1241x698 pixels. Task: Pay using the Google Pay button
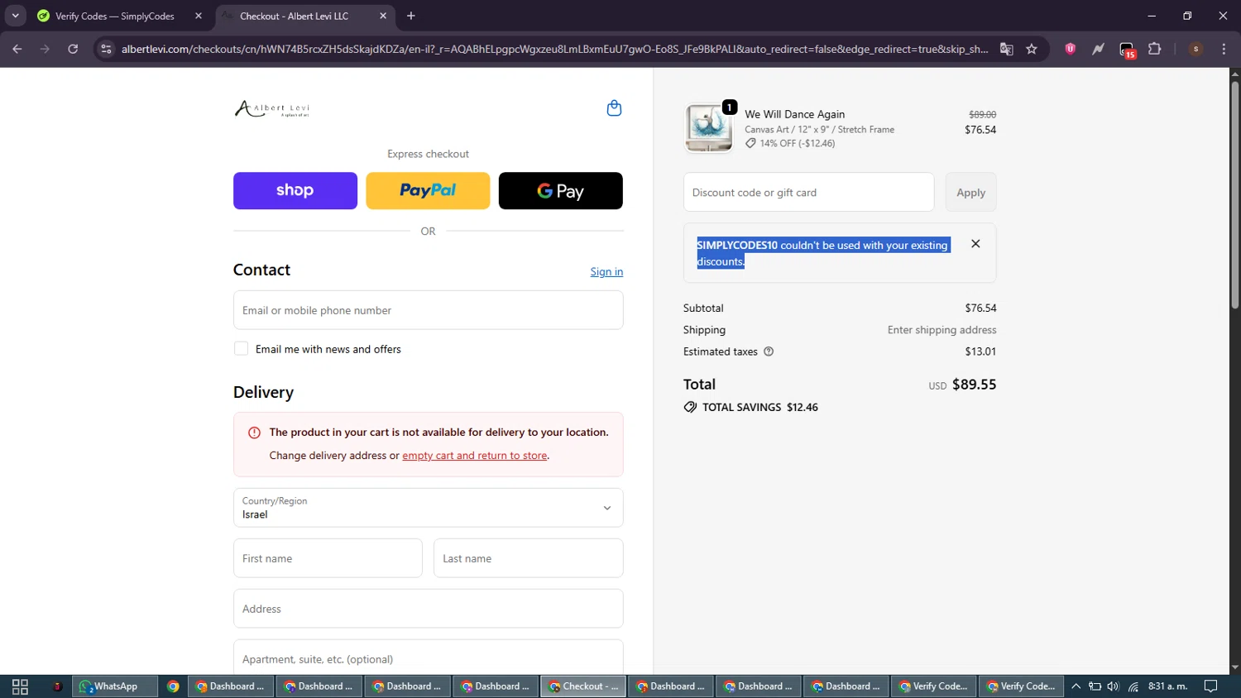(x=561, y=190)
